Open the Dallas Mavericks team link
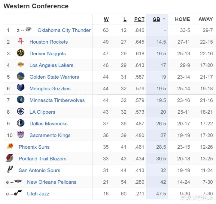 coord(48,124)
